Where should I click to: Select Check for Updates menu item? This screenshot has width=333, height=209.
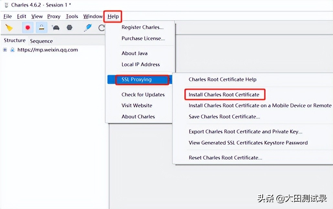point(143,95)
